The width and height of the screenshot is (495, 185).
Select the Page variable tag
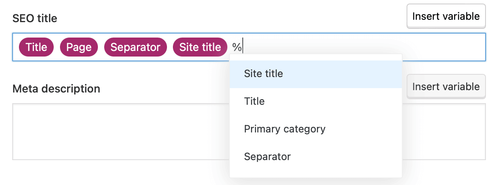click(x=79, y=47)
